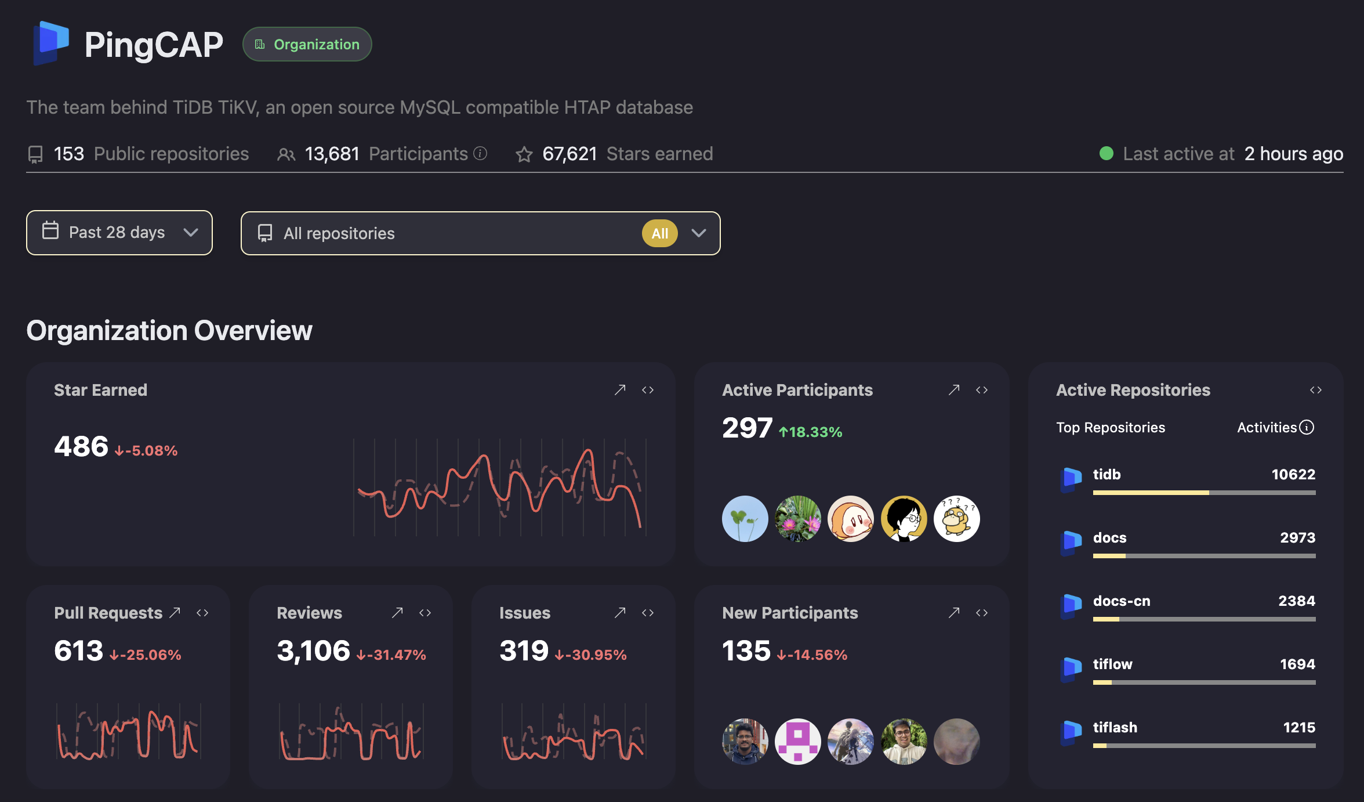Open Pull Requests details arrow
Image resolution: width=1364 pixels, height=802 pixels.
[175, 613]
